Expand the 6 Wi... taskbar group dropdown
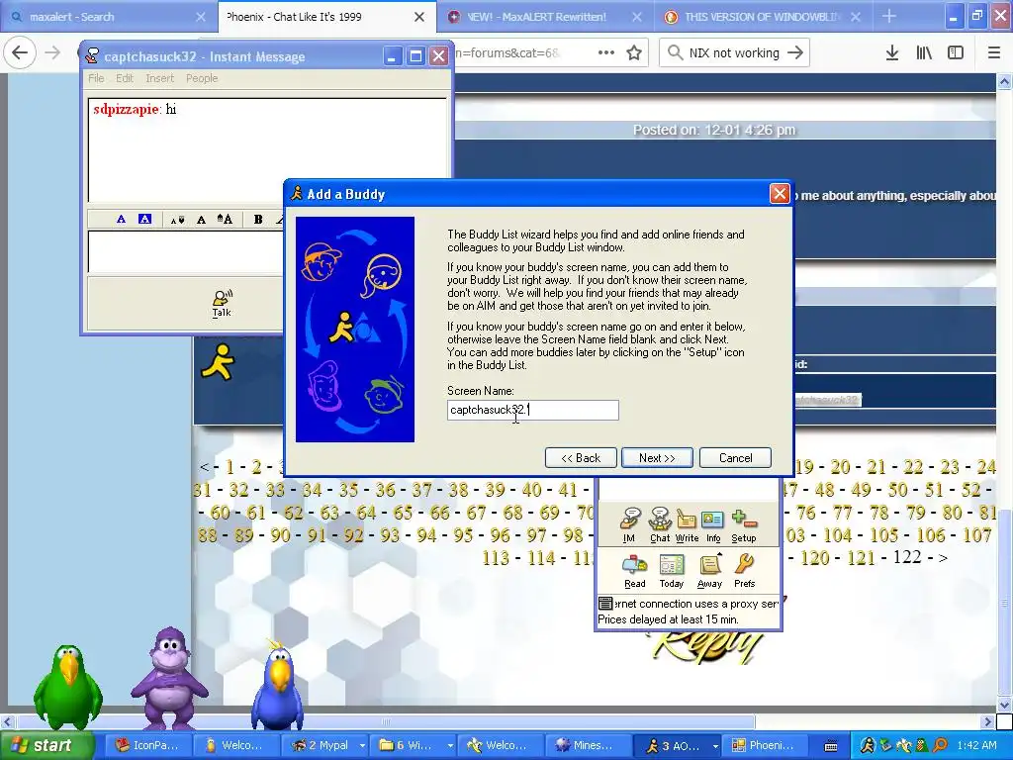The image size is (1013, 760). 450,746
